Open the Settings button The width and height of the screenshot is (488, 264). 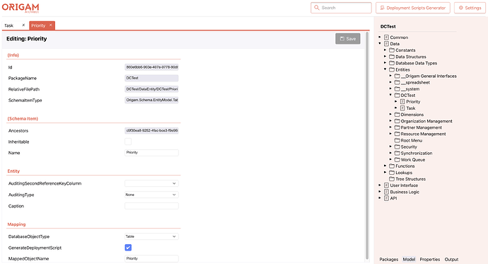(470, 8)
